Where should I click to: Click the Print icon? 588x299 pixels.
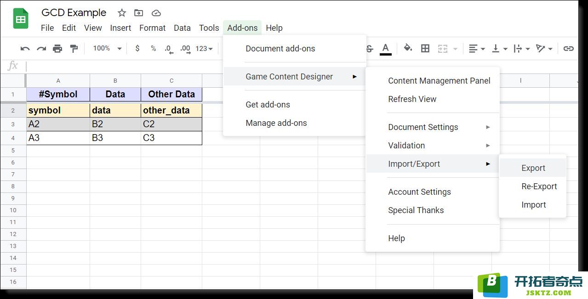[57, 48]
